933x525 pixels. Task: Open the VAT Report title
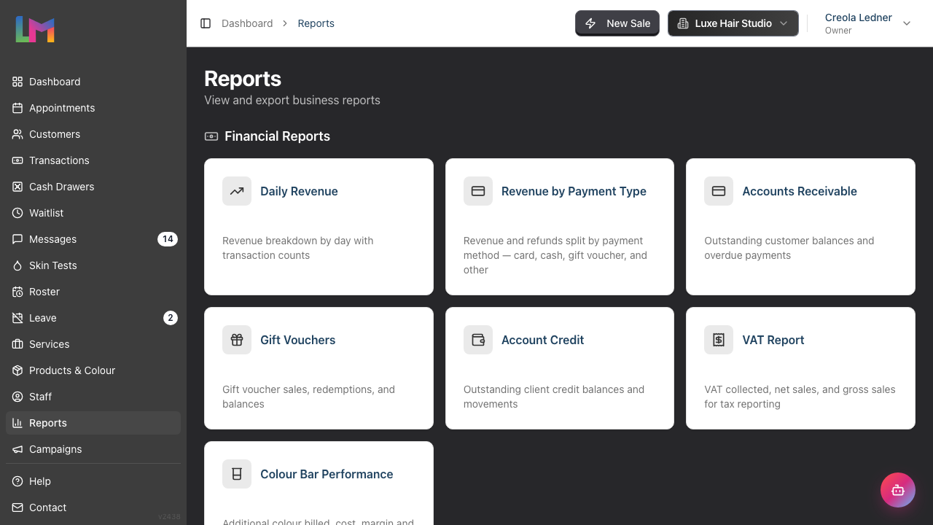773,340
